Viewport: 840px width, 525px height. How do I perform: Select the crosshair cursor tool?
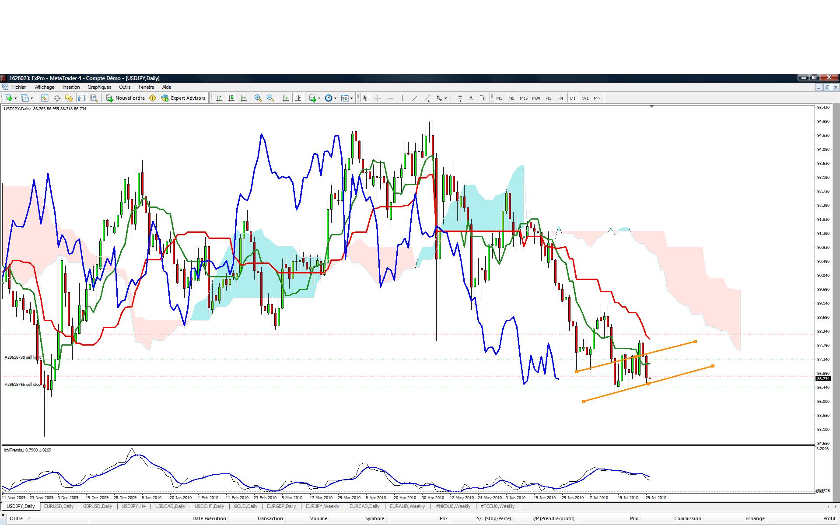(x=378, y=98)
